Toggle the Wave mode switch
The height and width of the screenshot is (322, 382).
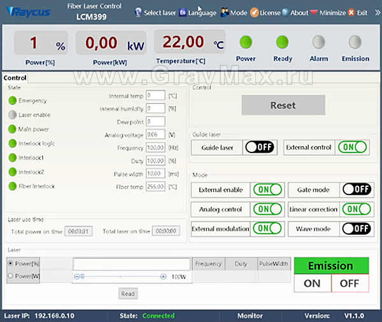357,228
